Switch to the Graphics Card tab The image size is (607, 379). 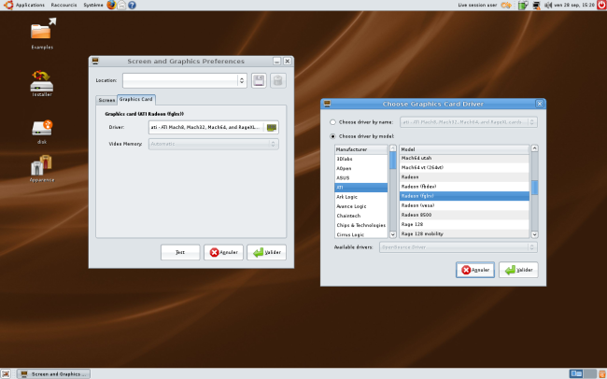136,99
